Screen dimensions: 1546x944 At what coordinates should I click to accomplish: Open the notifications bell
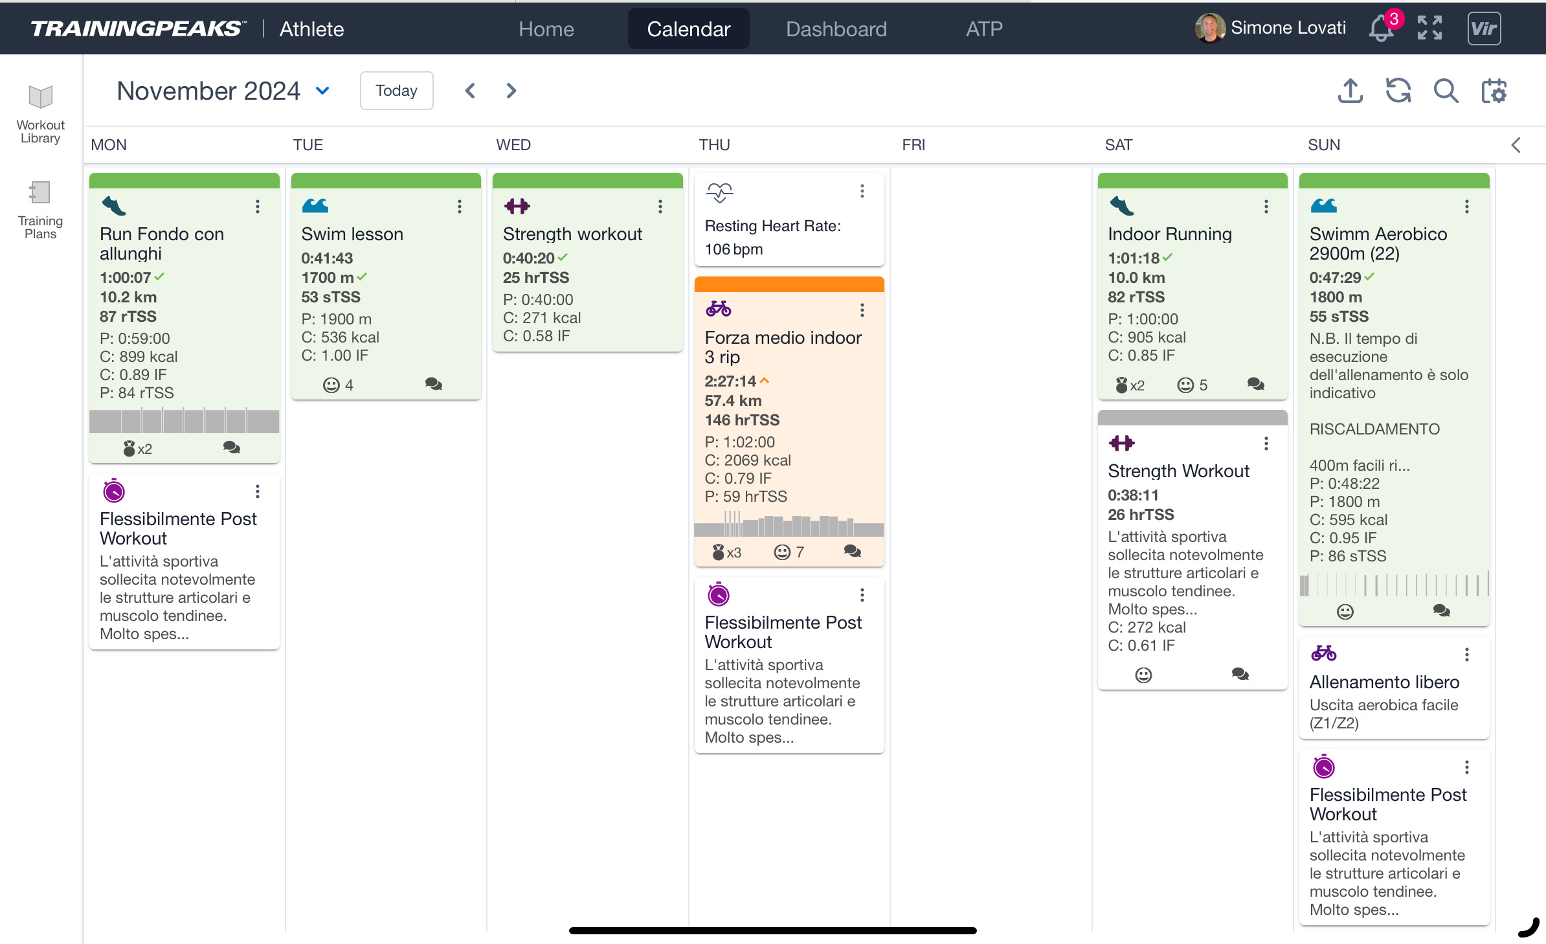click(x=1380, y=28)
